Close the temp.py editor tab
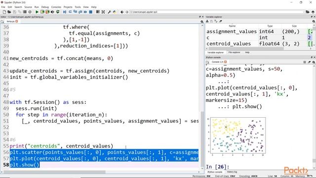The width and height of the screenshot is (316, 178). click(x=17, y=21)
